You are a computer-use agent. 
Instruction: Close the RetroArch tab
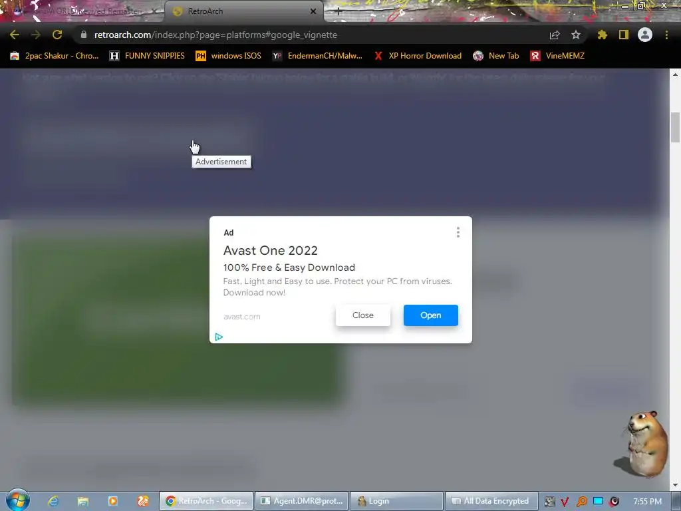tap(313, 11)
